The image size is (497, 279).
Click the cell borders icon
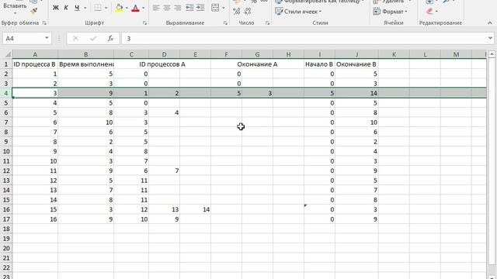(98, 8)
